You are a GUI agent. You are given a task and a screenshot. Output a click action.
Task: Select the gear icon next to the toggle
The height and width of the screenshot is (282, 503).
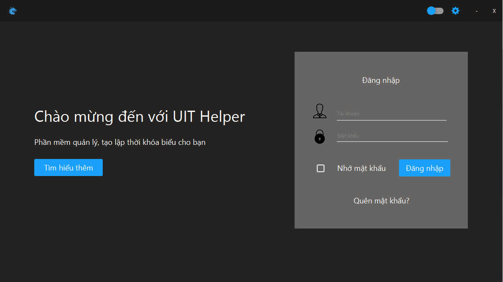(455, 11)
